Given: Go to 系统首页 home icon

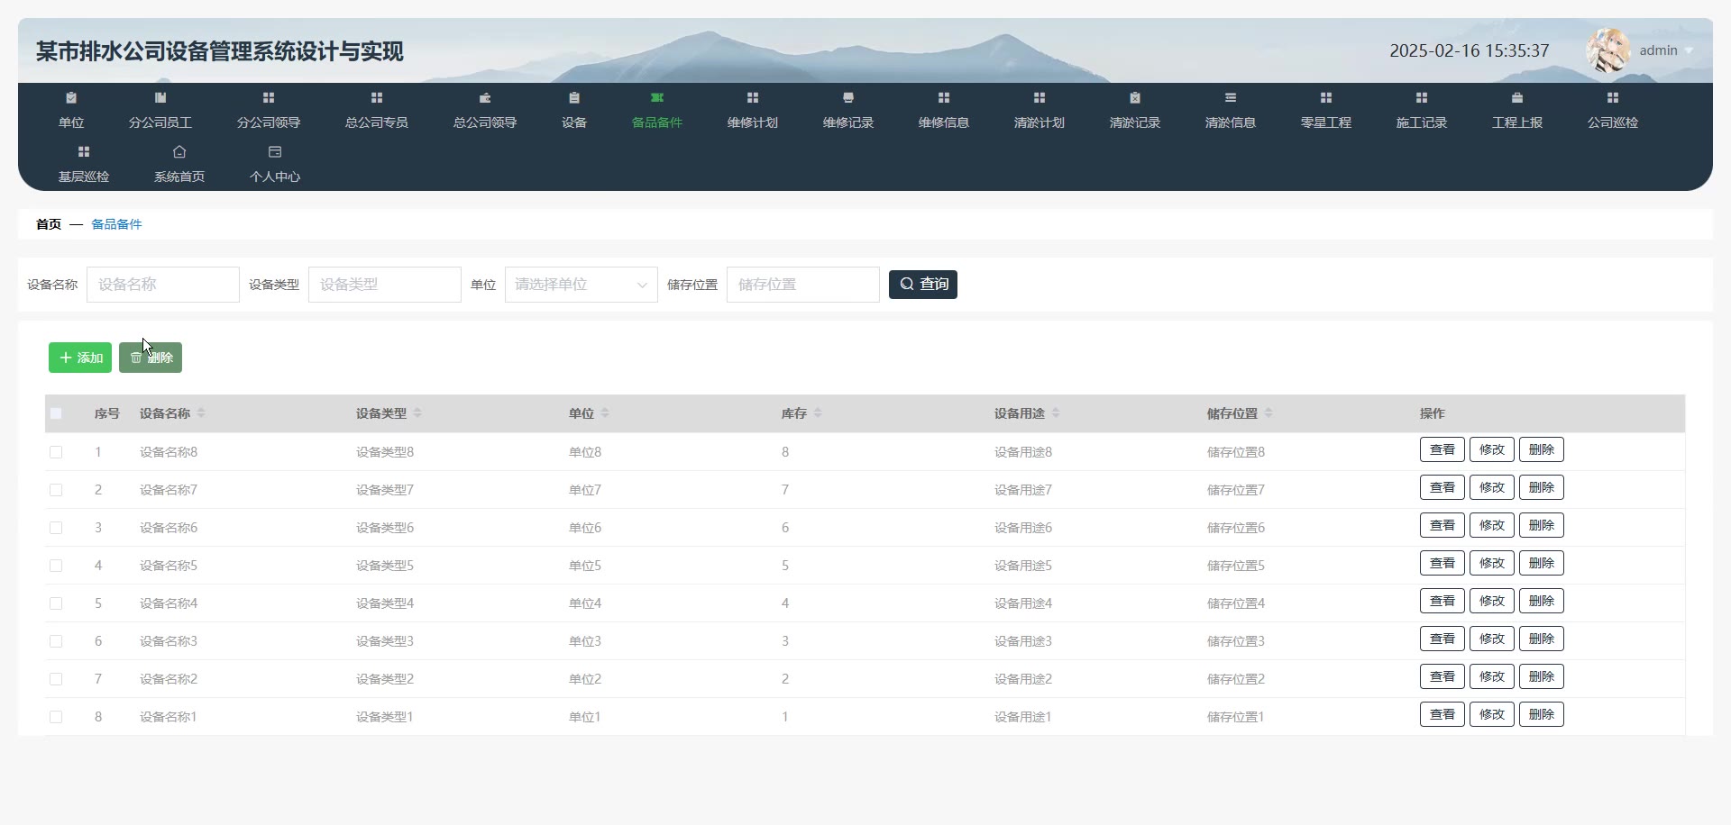Looking at the screenshot, I should [x=179, y=152].
